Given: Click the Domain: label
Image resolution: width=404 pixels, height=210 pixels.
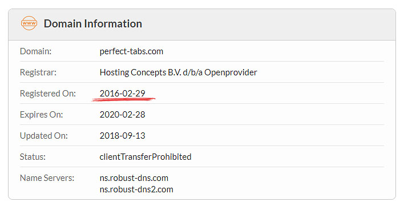Looking at the screenshot, I should [35, 51].
